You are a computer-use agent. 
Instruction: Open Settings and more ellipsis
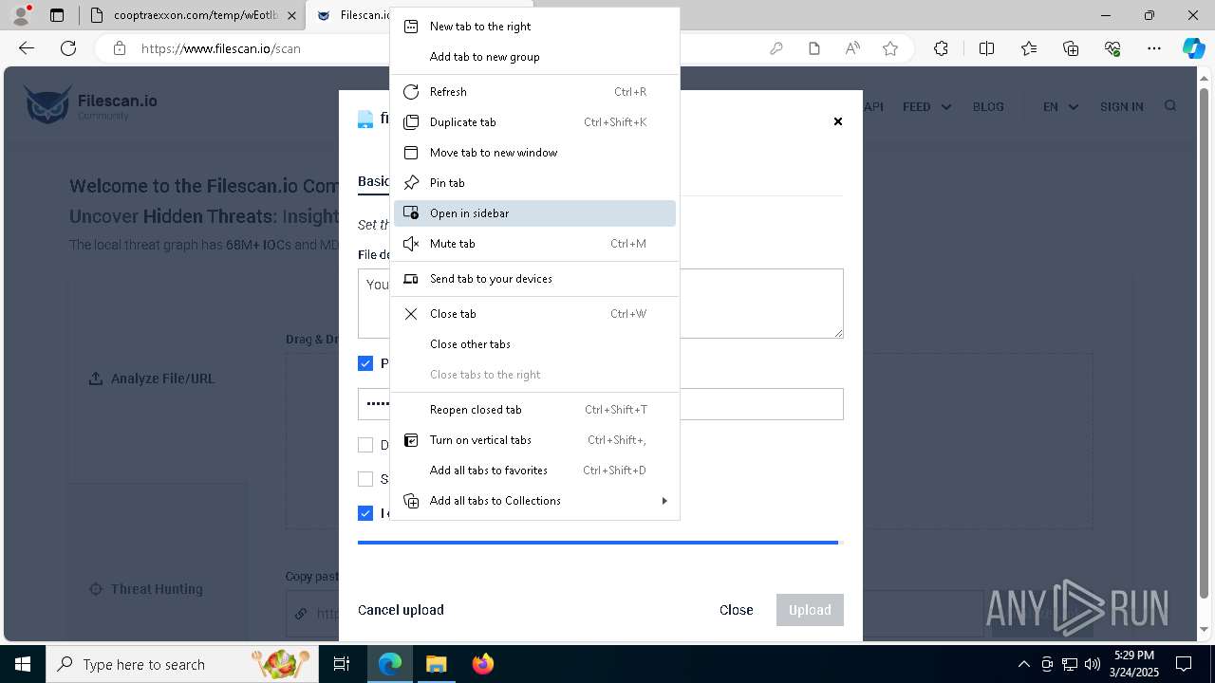pyautogui.click(x=1154, y=48)
